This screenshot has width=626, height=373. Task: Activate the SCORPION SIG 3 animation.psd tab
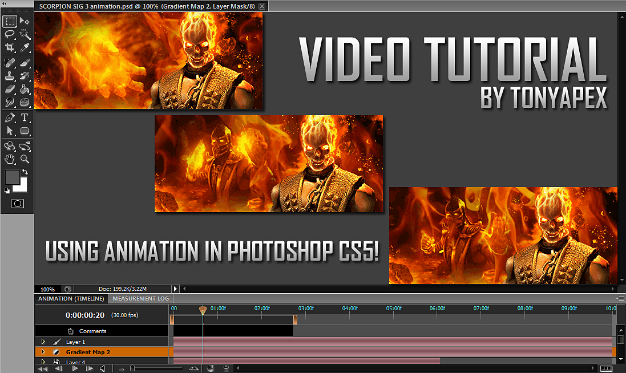coord(147,6)
